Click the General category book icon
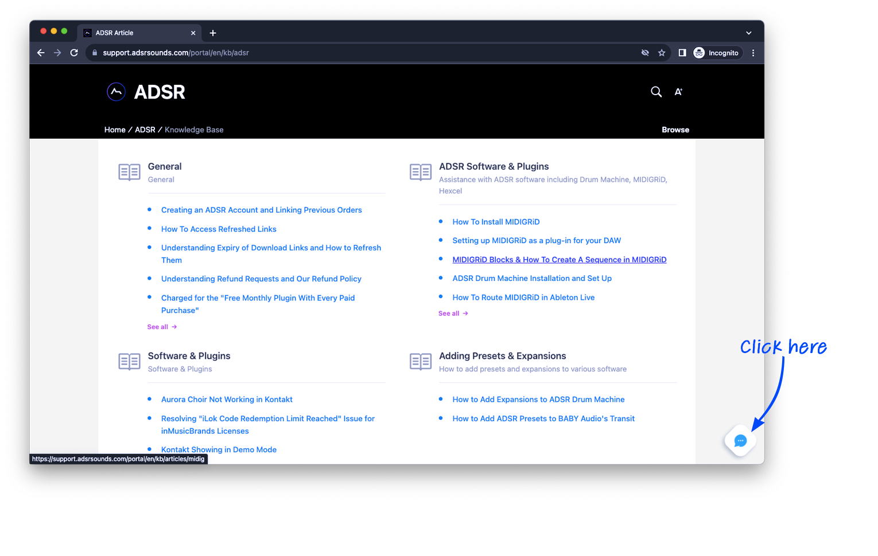 (129, 172)
